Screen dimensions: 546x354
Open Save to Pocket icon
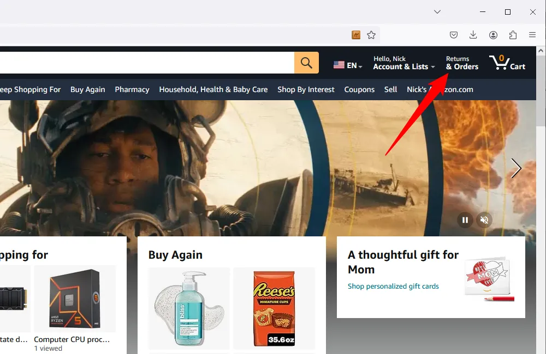(x=453, y=35)
